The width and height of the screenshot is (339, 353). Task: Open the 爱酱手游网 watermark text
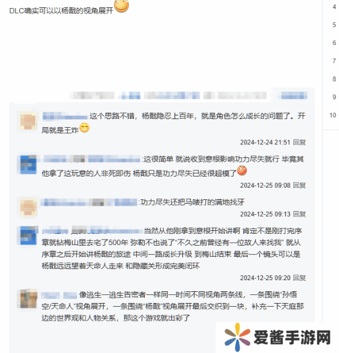pyautogui.click(x=292, y=338)
